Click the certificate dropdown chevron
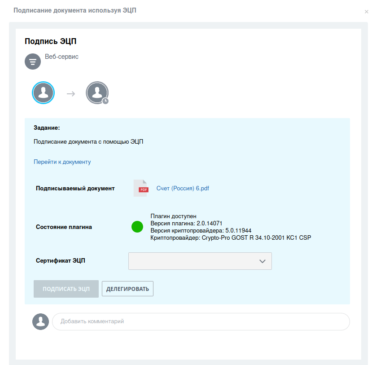 (262, 261)
